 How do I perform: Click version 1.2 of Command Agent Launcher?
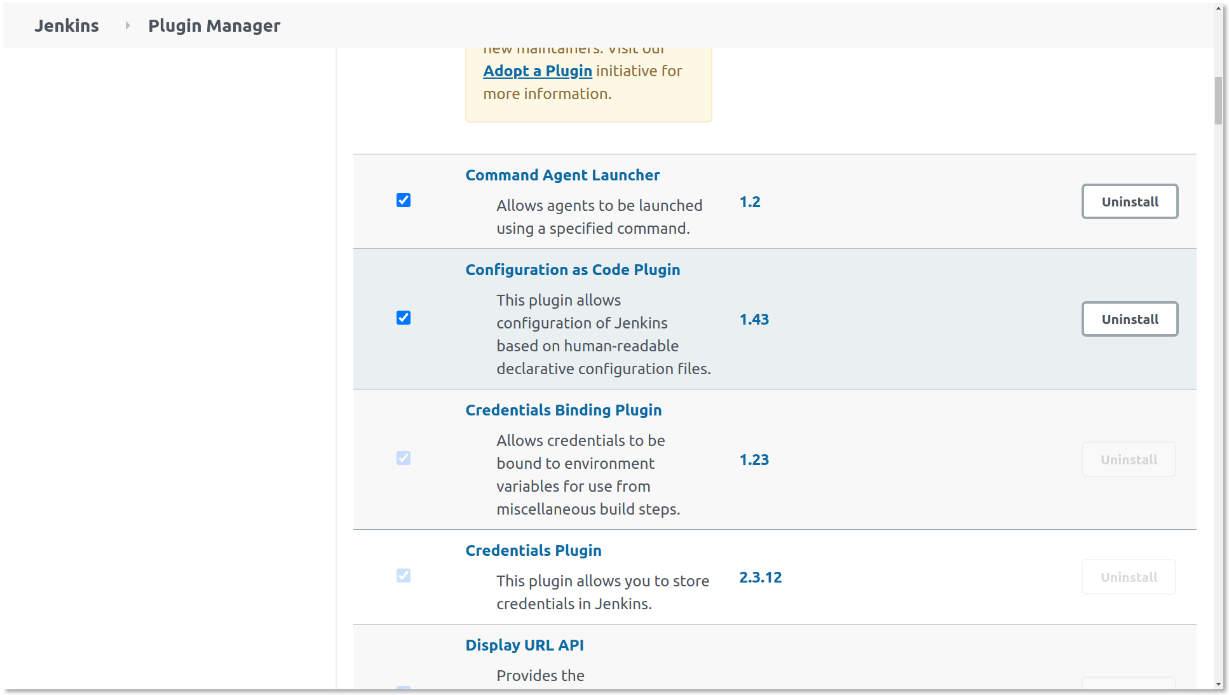pos(750,202)
